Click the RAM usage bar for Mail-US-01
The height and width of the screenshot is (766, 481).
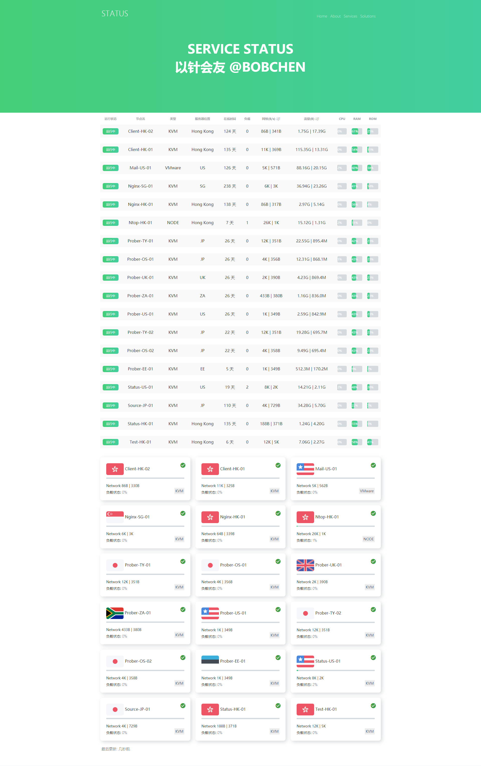356,168
